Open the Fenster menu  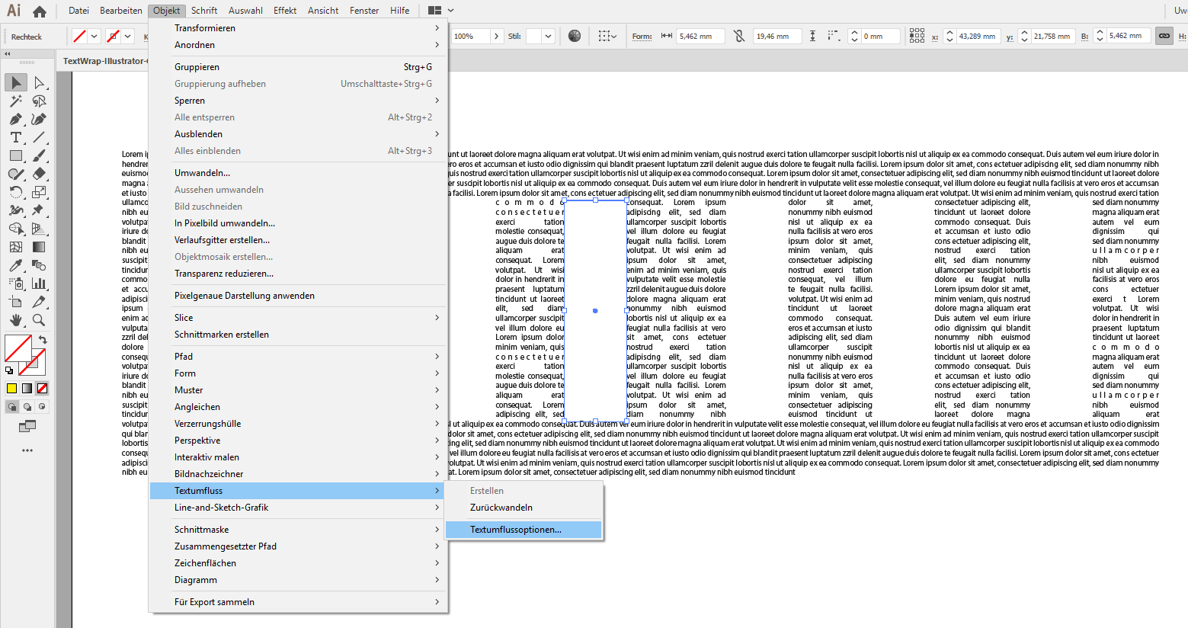(363, 10)
